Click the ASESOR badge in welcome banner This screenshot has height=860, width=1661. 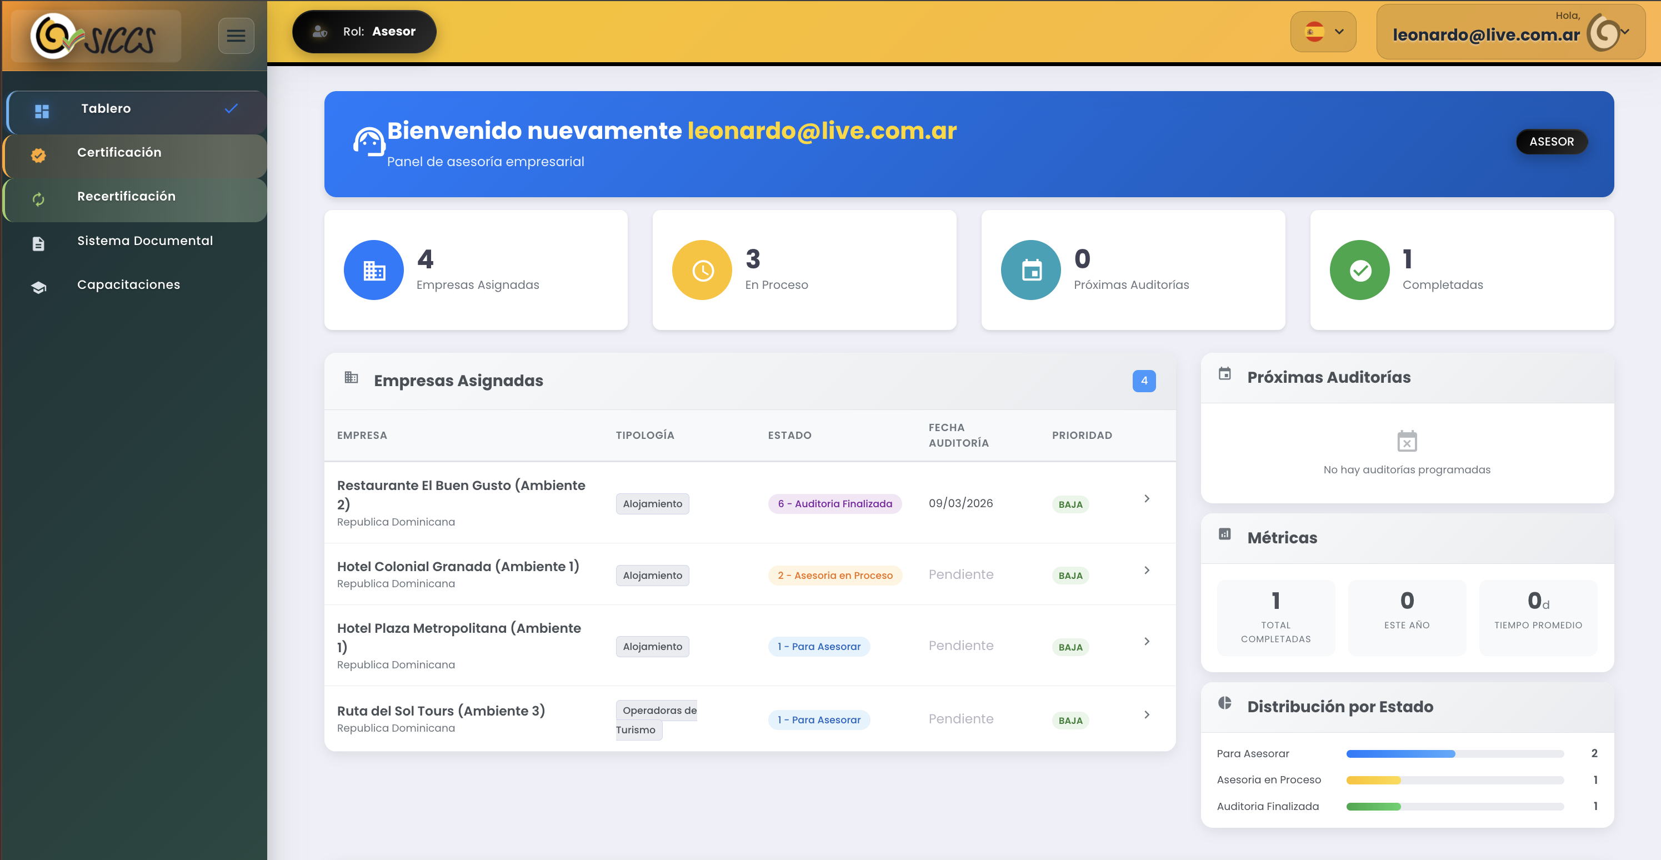[x=1551, y=142]
